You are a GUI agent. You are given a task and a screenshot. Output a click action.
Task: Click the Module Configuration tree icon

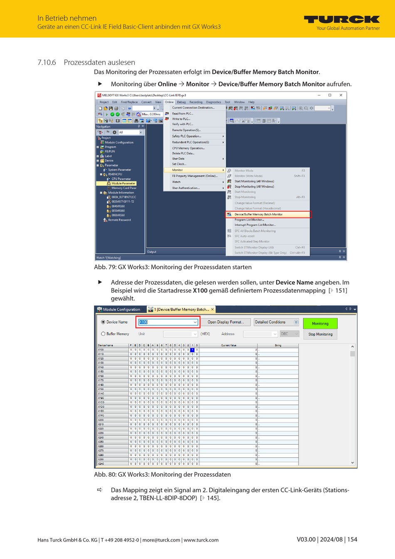(x=102, y=142)
